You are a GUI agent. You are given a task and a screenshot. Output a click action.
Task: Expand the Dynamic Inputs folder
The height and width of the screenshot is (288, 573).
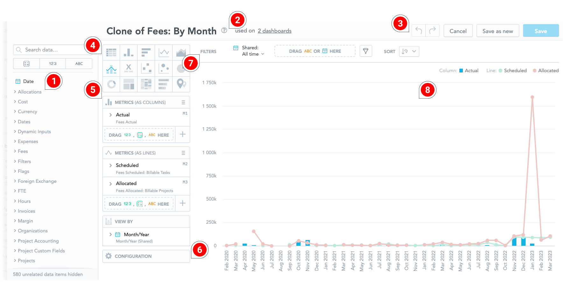[x=15, y=132]
